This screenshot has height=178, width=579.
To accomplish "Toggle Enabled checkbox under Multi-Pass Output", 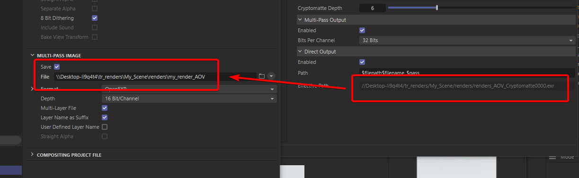I will coord(362,30).
